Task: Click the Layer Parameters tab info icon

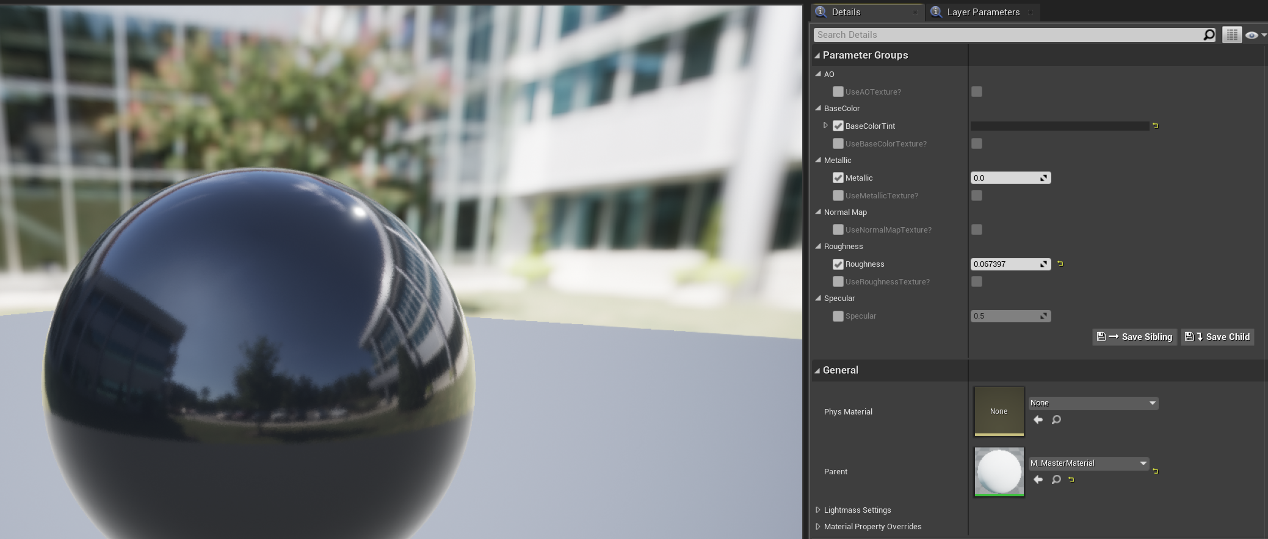Action: 936,12
